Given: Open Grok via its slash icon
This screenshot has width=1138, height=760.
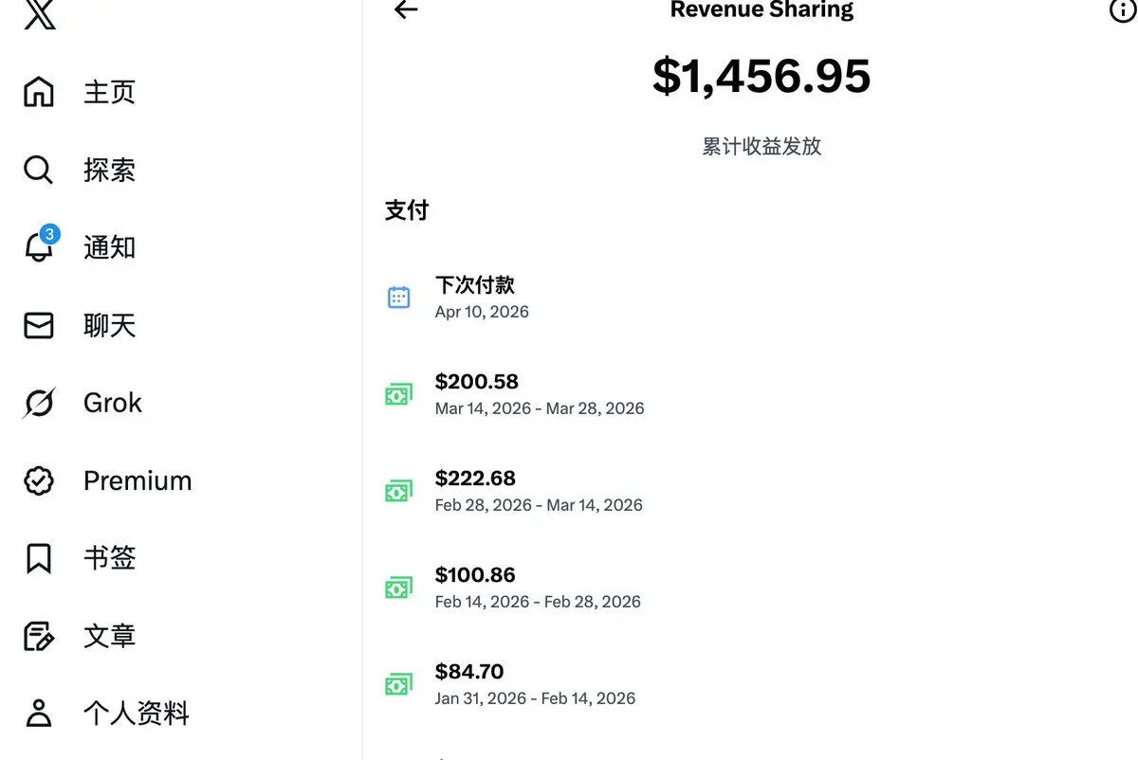Looking at the screenshot, I should pyautogui.click(x=39, y=403).
